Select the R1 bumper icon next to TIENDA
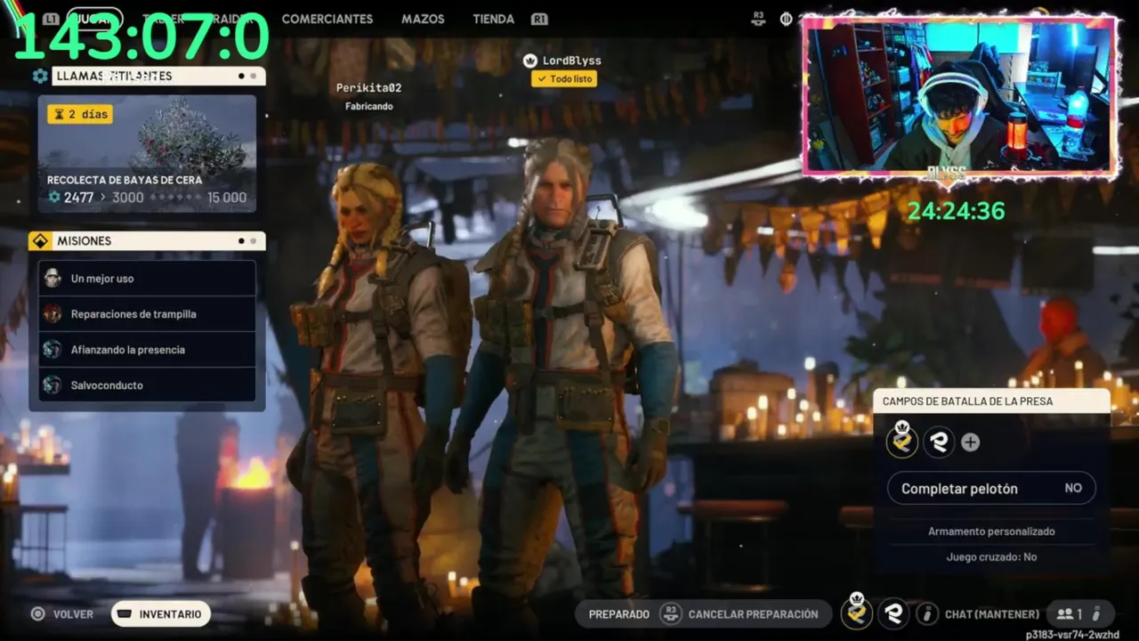This screenshot has height=641, width=1139. 539,19
